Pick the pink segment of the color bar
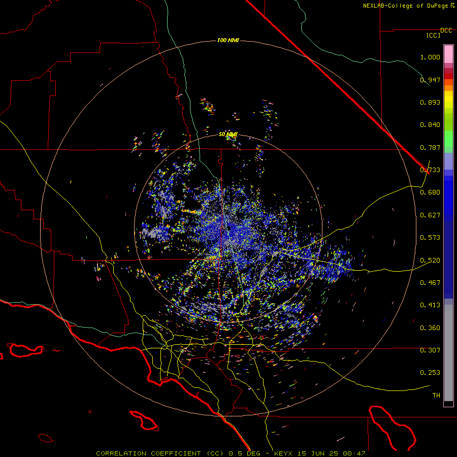The image size is (457, 457). pyautogui.click(x=448, y=54)
